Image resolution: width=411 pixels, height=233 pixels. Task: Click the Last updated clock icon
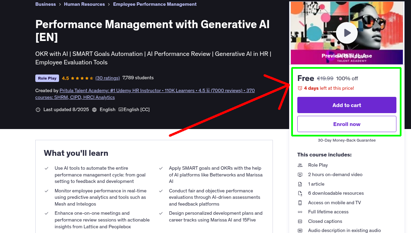[38, 110]
